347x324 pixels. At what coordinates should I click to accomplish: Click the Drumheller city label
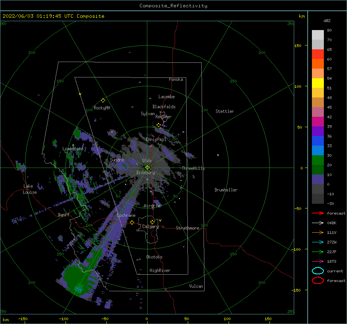coord(226,190)
